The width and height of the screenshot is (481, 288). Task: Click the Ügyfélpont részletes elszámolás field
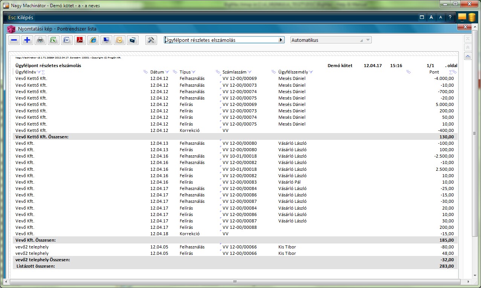[x=224, y=40]
